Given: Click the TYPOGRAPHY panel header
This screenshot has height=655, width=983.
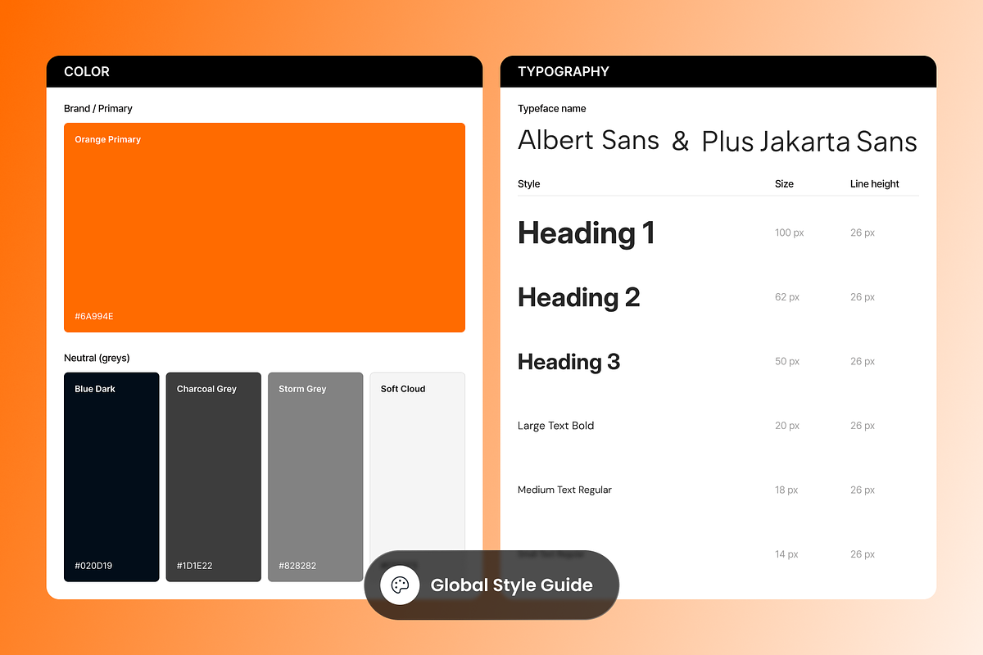Looking at the screenshot, I should [x=718, y=71].
